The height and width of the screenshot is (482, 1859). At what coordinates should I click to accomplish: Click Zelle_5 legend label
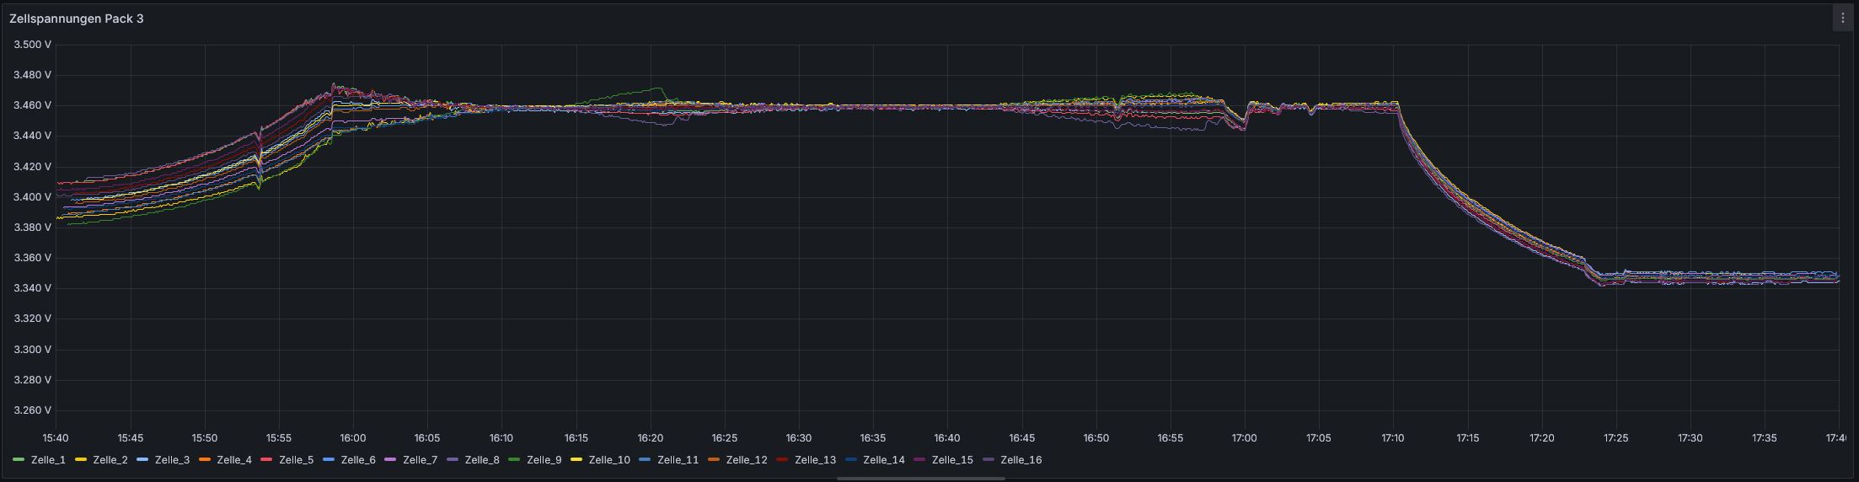pyautogui.click(x=296, y=460)
